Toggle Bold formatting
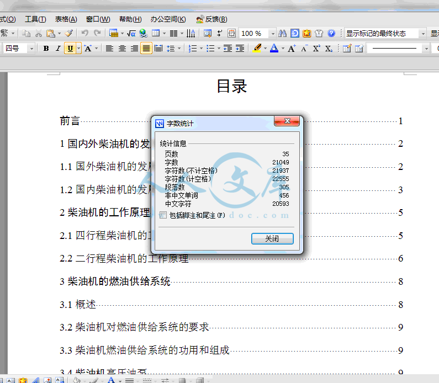 pyautogui.click(x=46, y=49)
